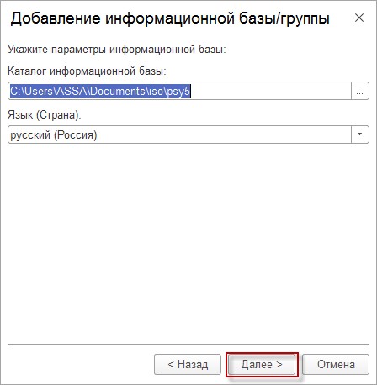Click the C: drive letter in path
377x385 pixels.
(x=15, y=91)
